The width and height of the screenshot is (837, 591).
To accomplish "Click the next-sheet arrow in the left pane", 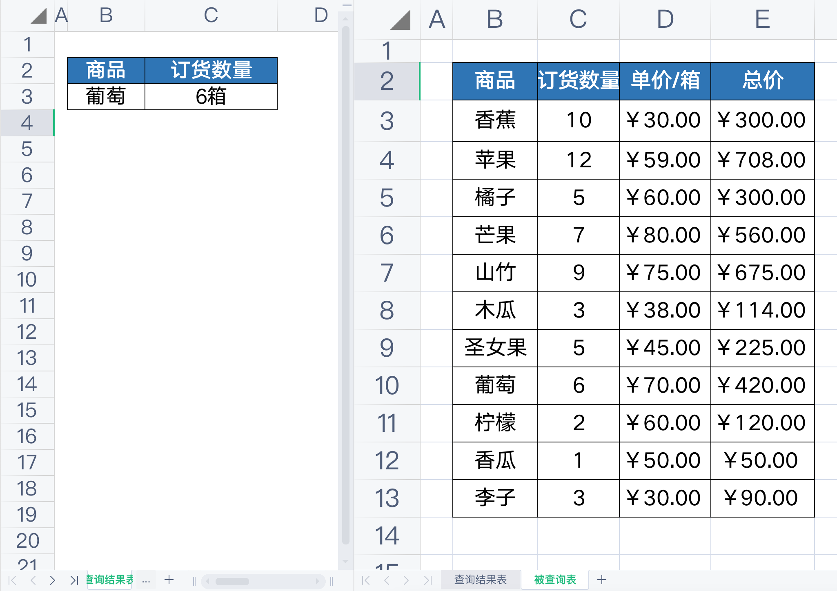I will tap(52, 580).
